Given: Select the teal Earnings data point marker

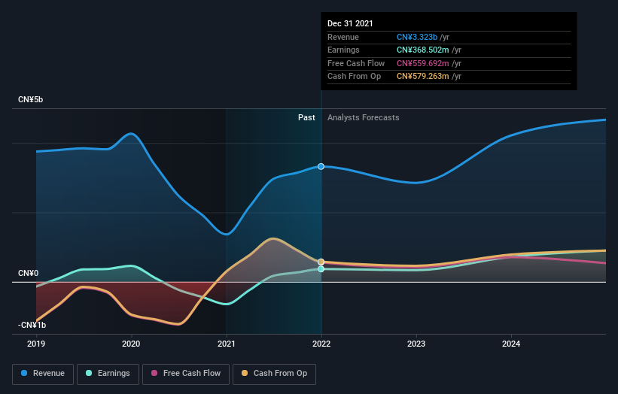Looking at the screenshot, I should [x=321, y=269].
